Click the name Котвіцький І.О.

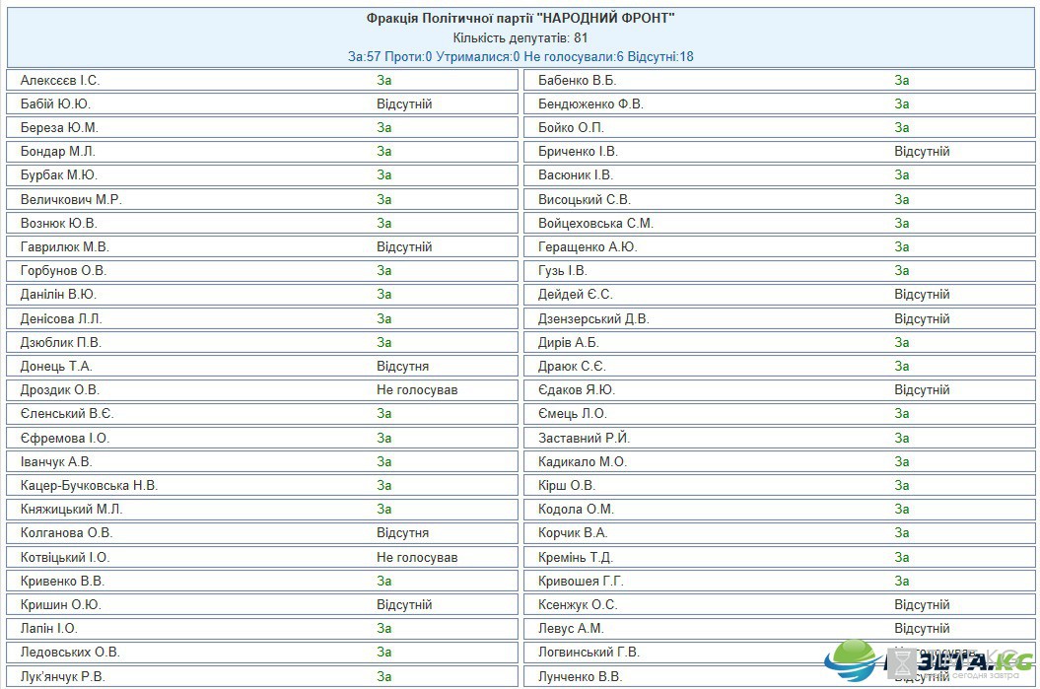coord(65,558)
